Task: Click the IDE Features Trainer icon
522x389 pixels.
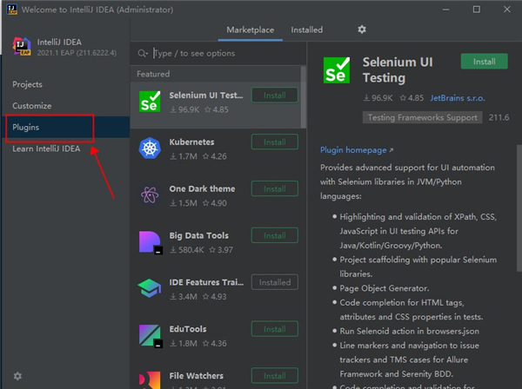Action: pos(149,289)
